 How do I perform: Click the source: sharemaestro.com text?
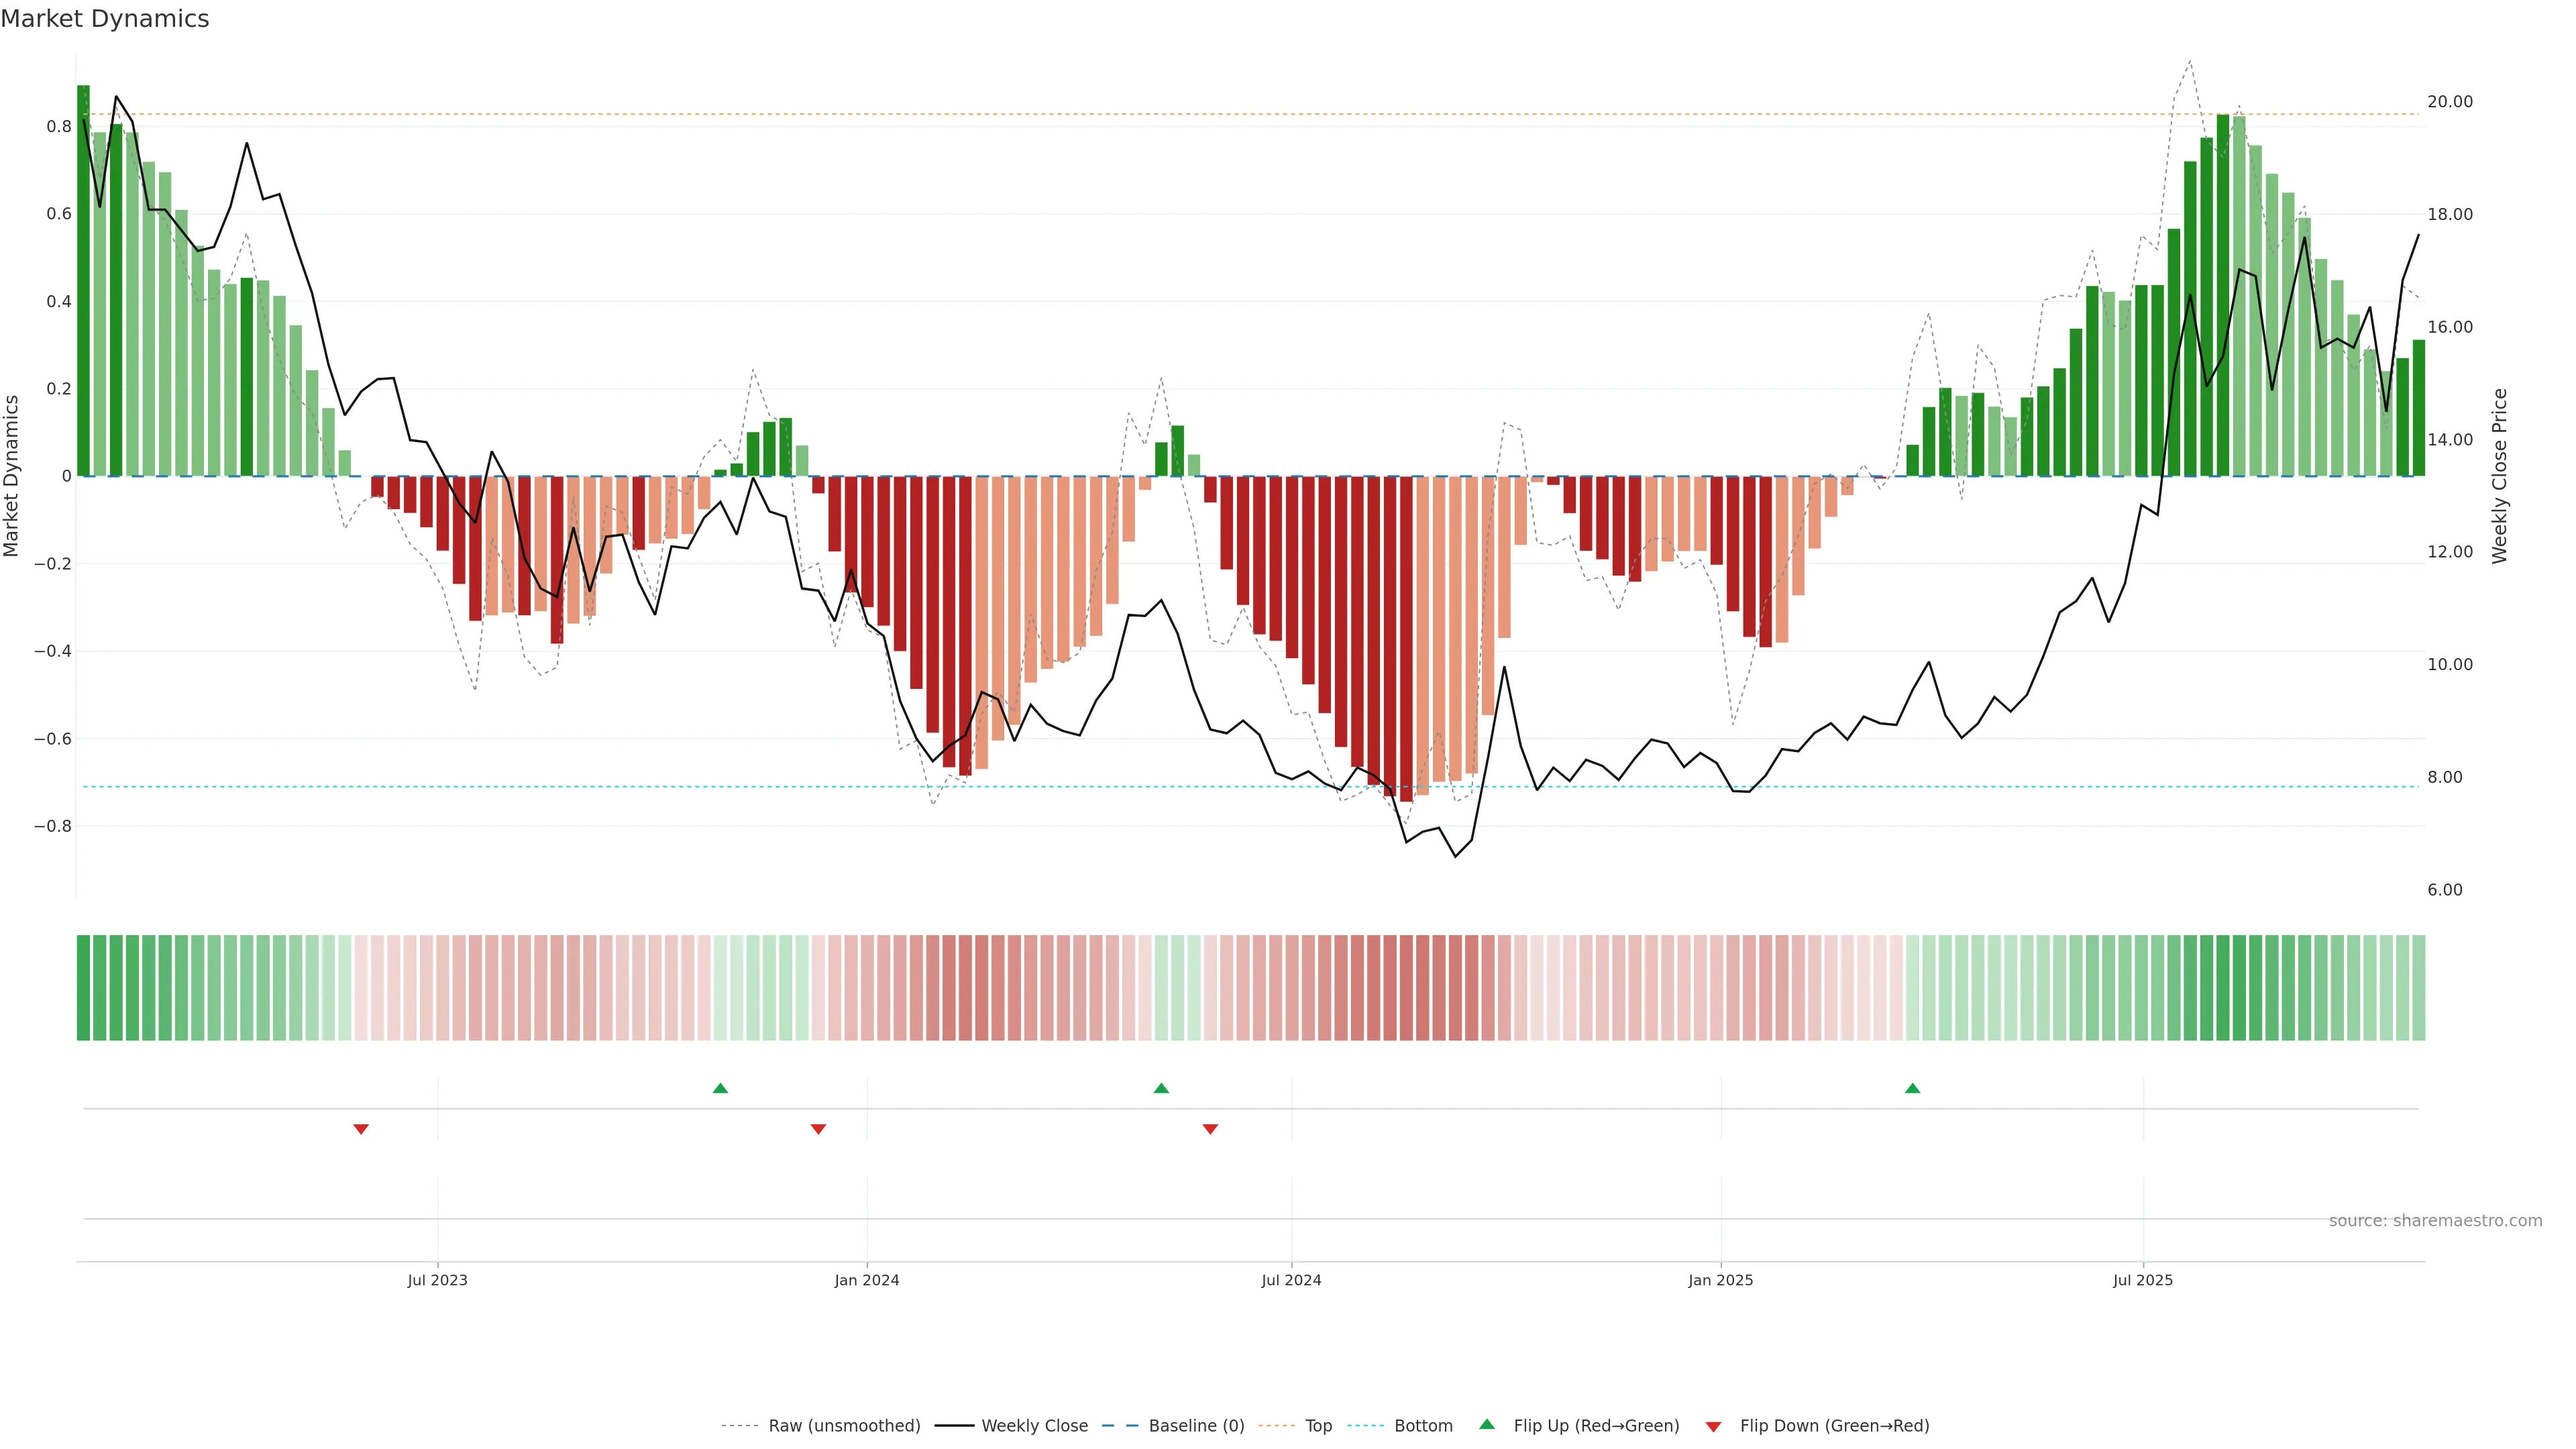2435,1220
